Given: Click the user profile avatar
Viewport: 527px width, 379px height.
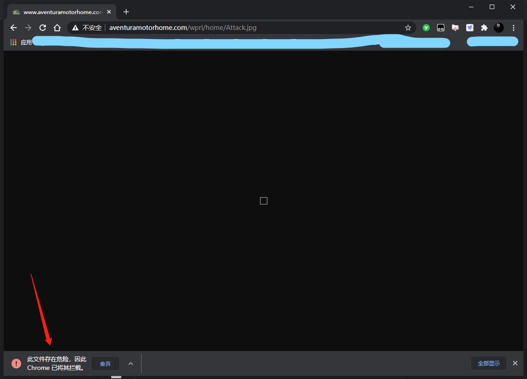Looking at the screenshot, I should point(499,28).
